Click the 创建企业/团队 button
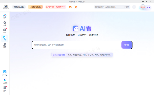Screen dimensions: 154x95 pyautogui.click(x=19, y=7)
